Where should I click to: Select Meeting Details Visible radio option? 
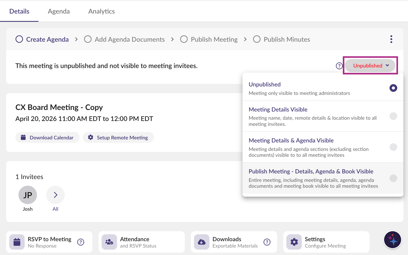click(x=393, y=116)
